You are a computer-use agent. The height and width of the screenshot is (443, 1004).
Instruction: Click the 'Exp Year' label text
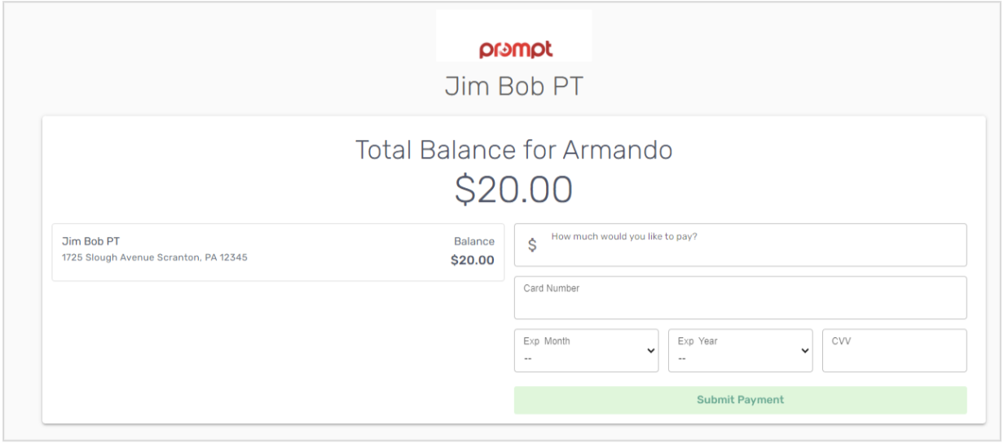click(x=698, y=341)
